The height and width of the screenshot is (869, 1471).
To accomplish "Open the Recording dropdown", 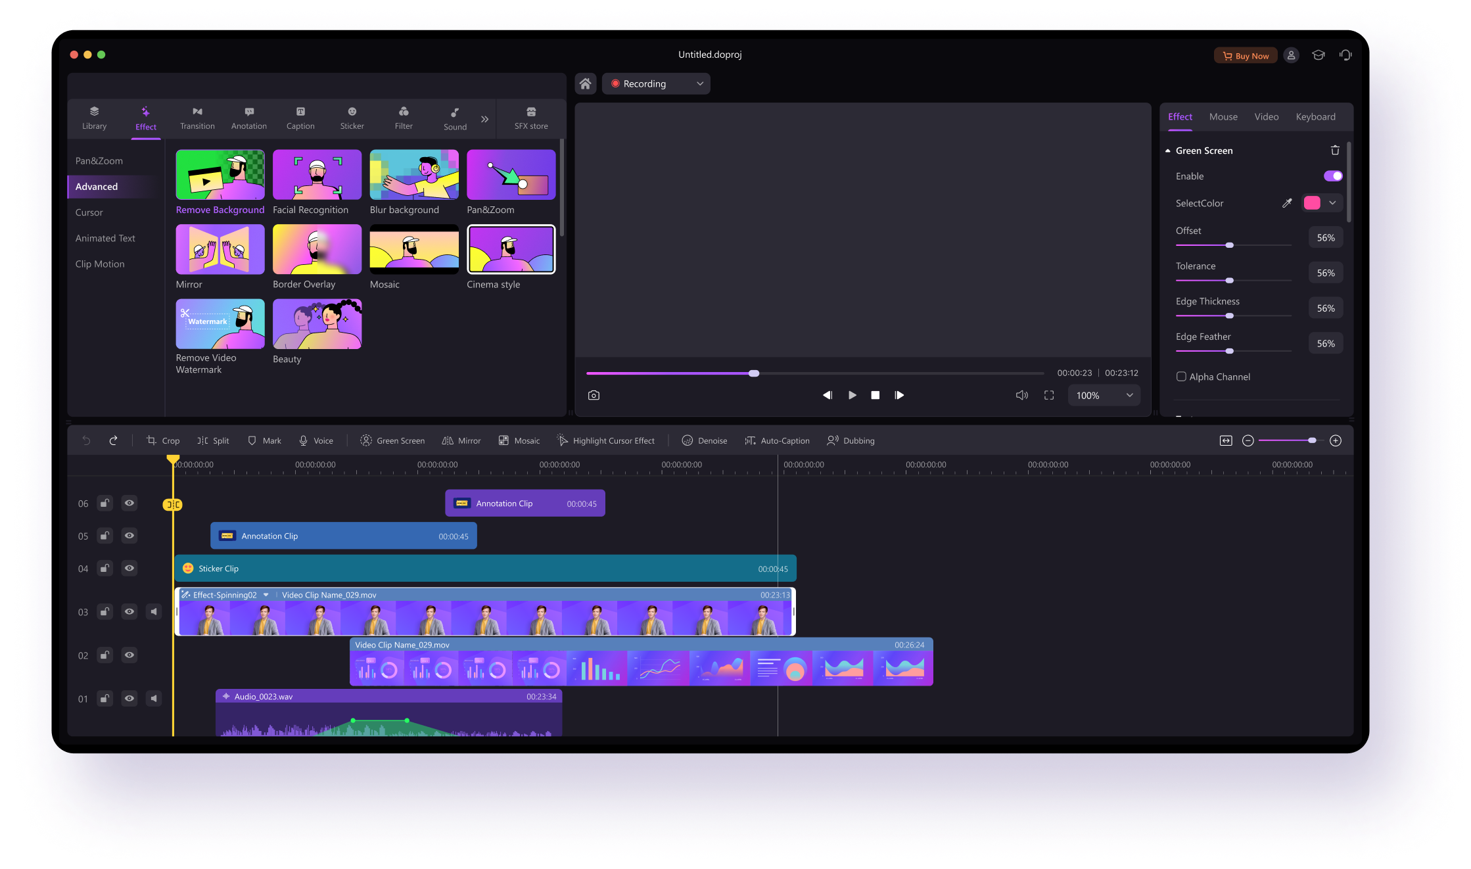I will coord(656,83).
